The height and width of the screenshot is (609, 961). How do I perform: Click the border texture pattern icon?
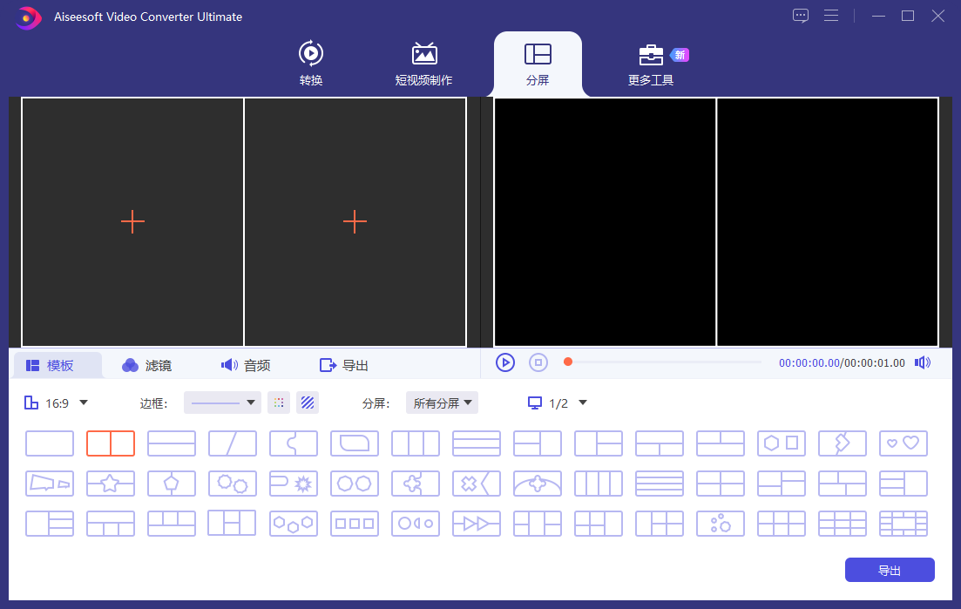point(307,403)
